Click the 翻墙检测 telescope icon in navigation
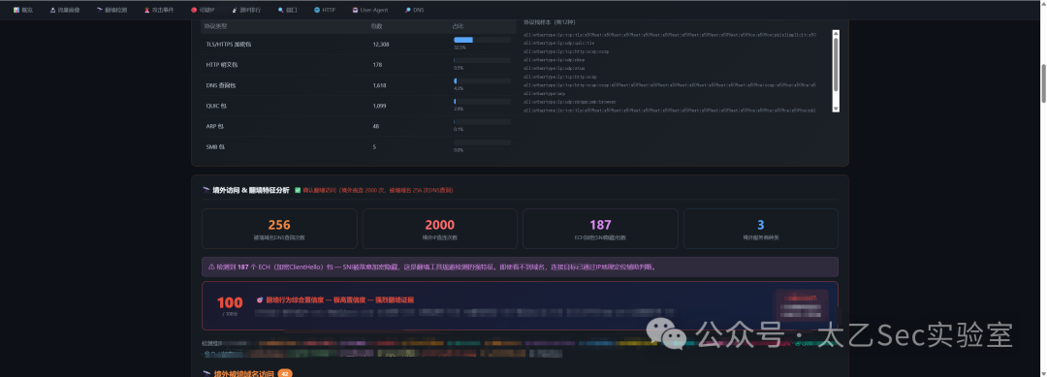 tap(100, 10)
